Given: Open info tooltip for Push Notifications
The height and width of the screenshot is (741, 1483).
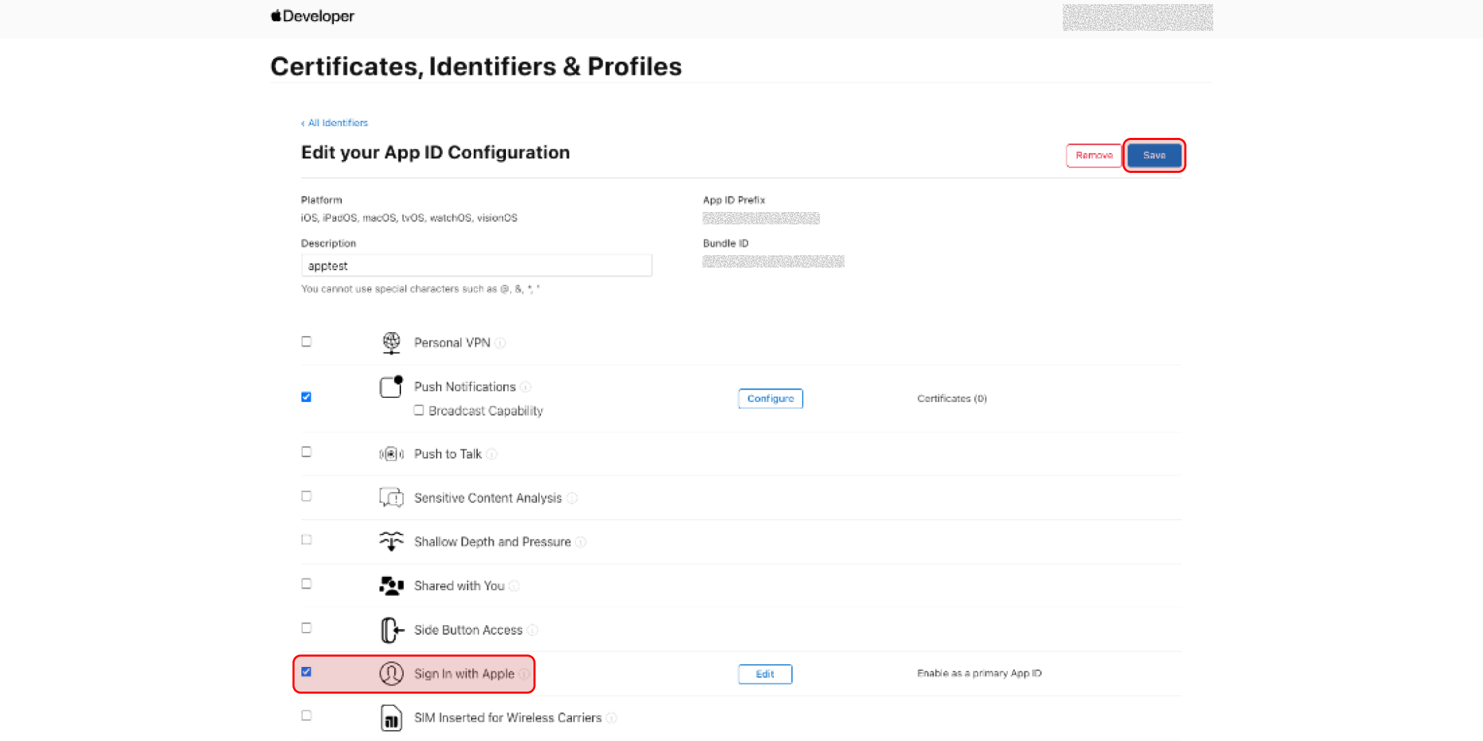Looking at the screenshot, I should coord(526,387).
